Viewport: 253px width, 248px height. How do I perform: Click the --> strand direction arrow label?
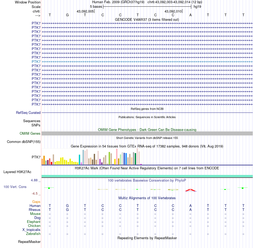(x=38, y=15)
